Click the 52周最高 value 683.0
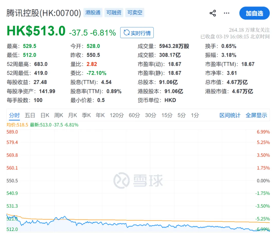 click(41, 64)
